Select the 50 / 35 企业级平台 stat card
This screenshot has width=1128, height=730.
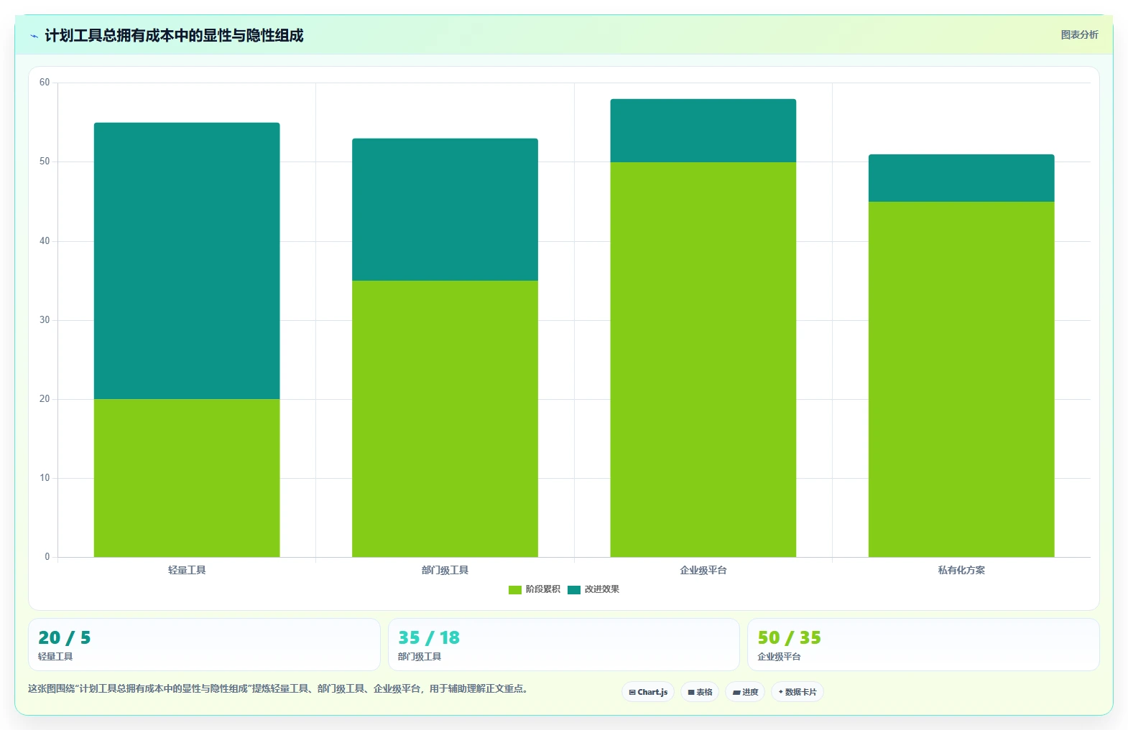[923, 645]
